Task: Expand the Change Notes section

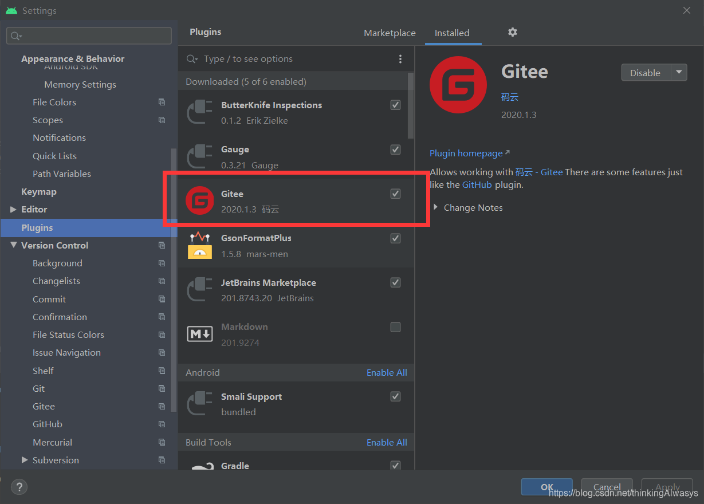Action: click(436, 207)
